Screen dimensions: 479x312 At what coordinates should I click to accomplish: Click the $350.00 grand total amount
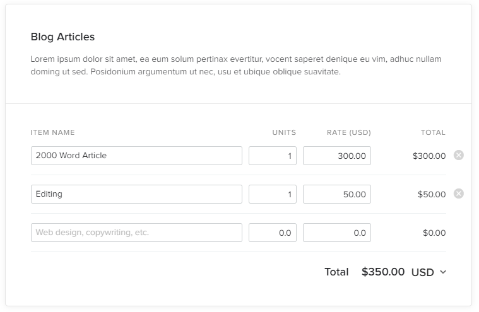tap(383, 272)
